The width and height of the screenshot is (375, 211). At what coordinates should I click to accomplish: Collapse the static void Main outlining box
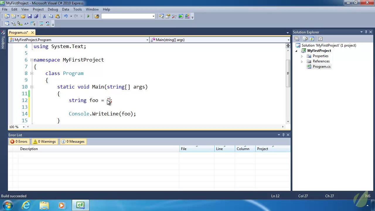32,87
